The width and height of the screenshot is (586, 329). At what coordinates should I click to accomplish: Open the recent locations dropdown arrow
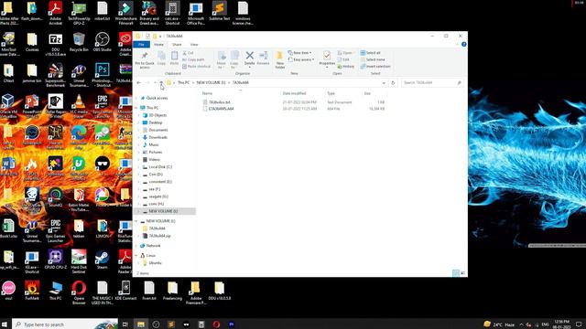coord(155,82)
